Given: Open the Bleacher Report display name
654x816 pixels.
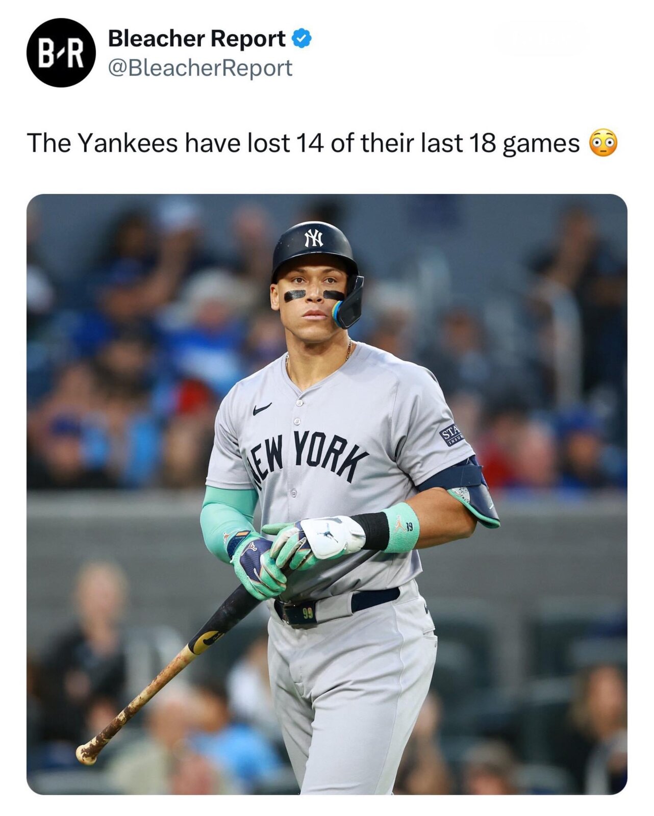Looking at the screenshot, I should pos(196,38).
